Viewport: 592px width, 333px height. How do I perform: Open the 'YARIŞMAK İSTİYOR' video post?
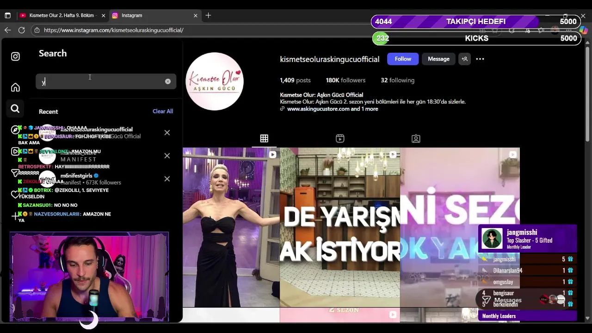(339, 227)
